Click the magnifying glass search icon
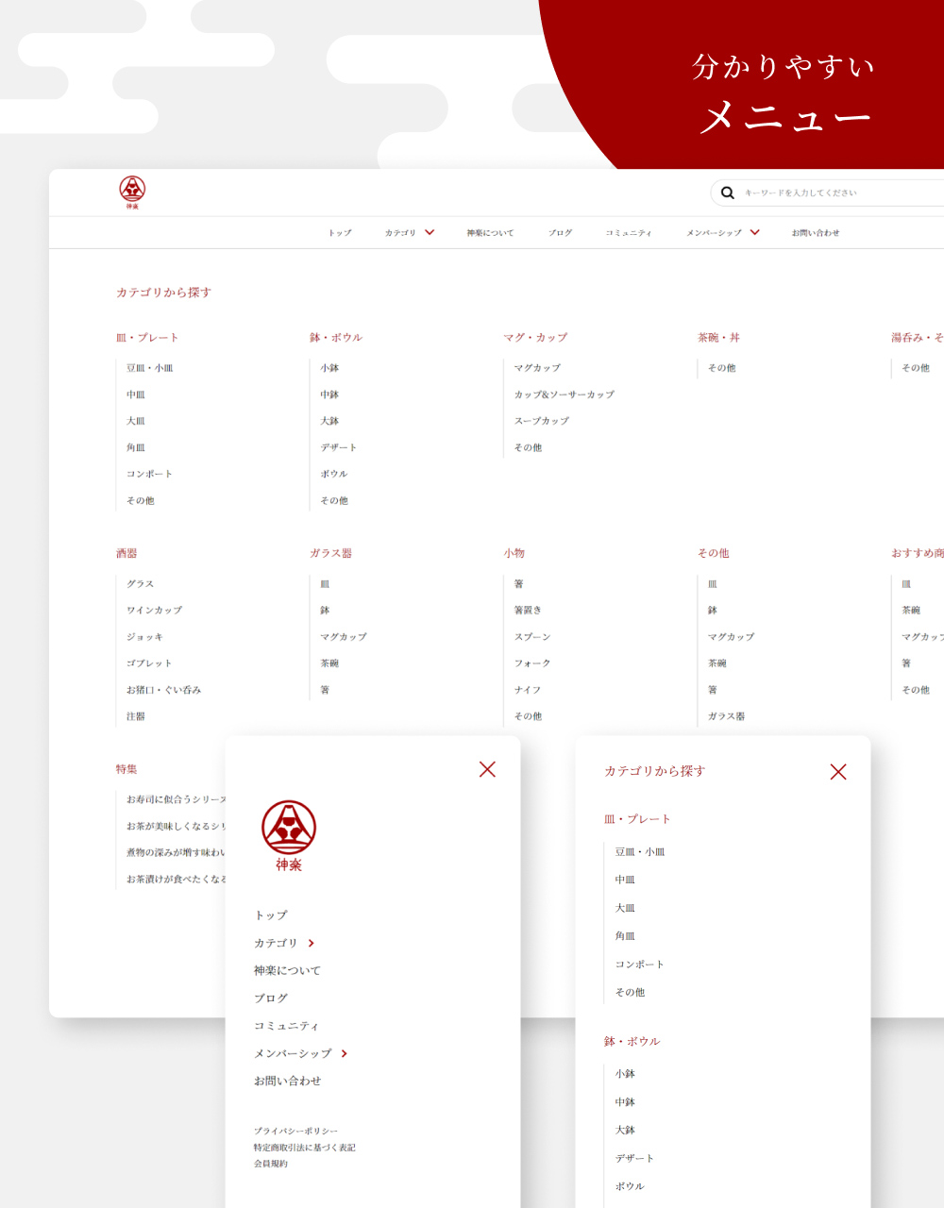944x1208 pixels. [x=728, y=193]
